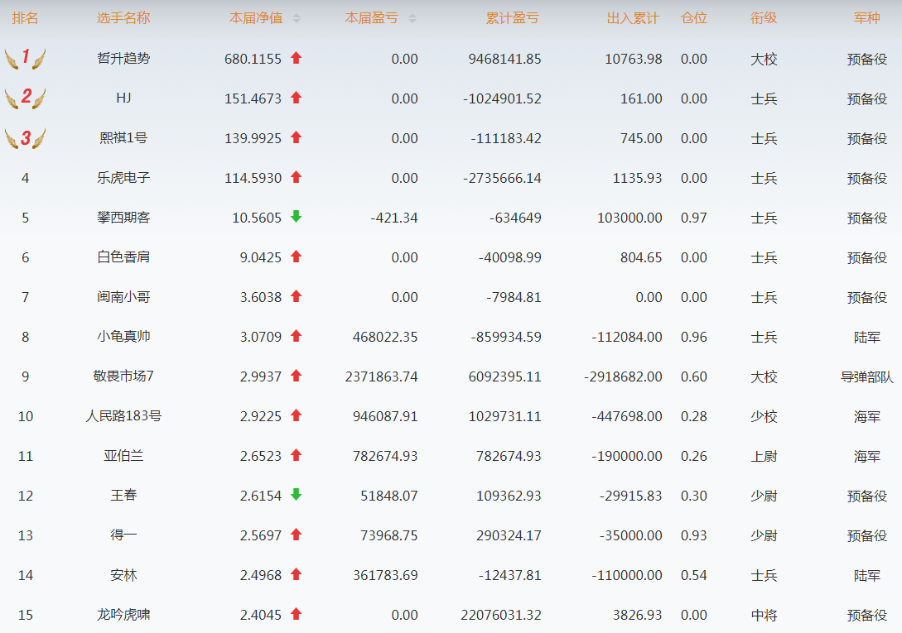This screenshot has width=902, height=633.
Task: Open player 得一
Action: [x=123, y=535]
